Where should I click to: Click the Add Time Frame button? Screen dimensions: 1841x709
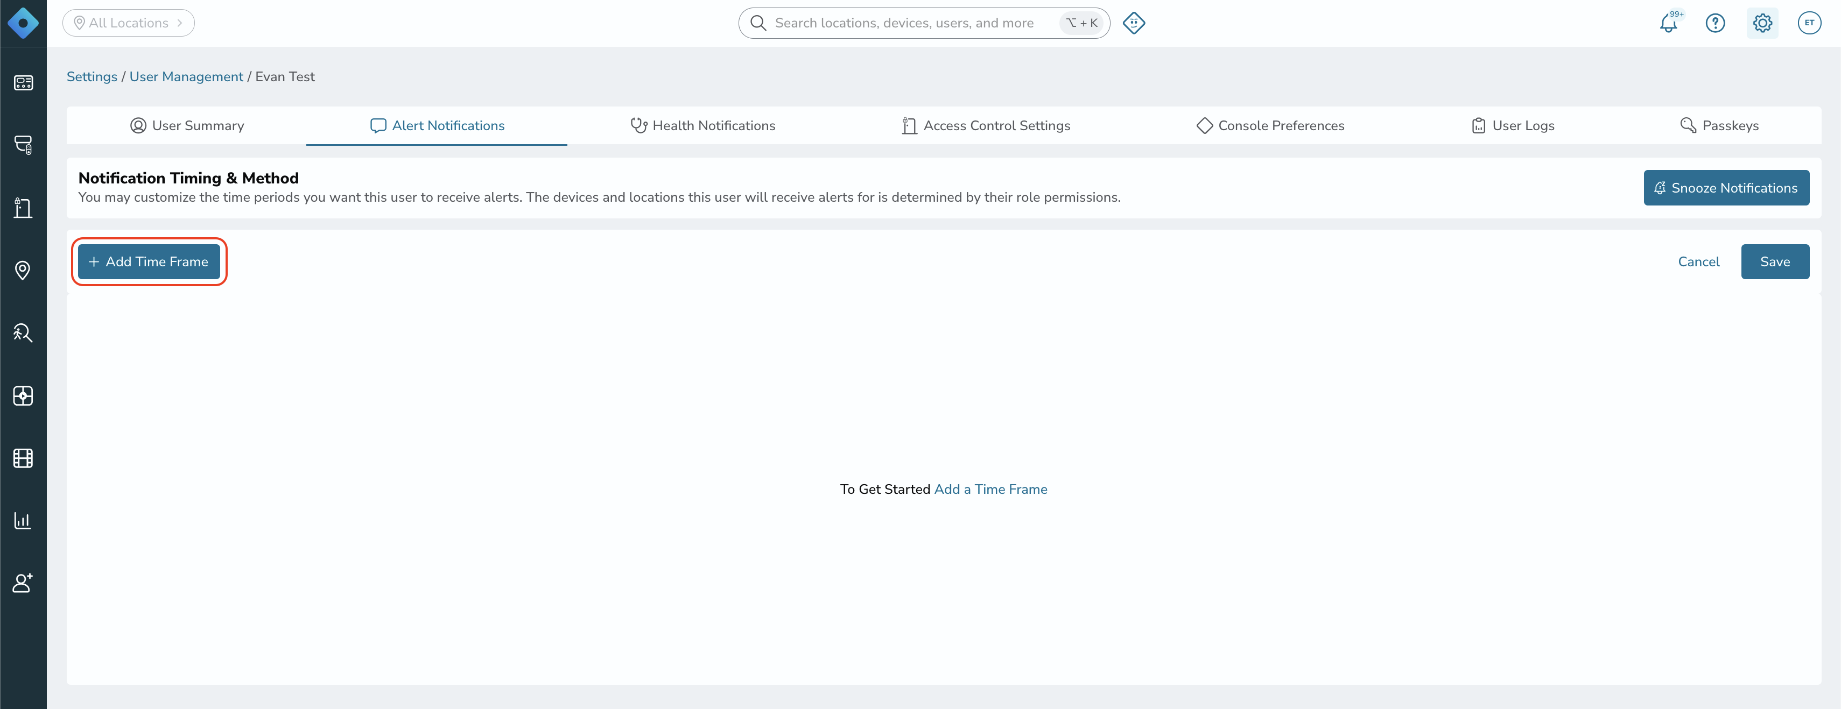point(149,262)
